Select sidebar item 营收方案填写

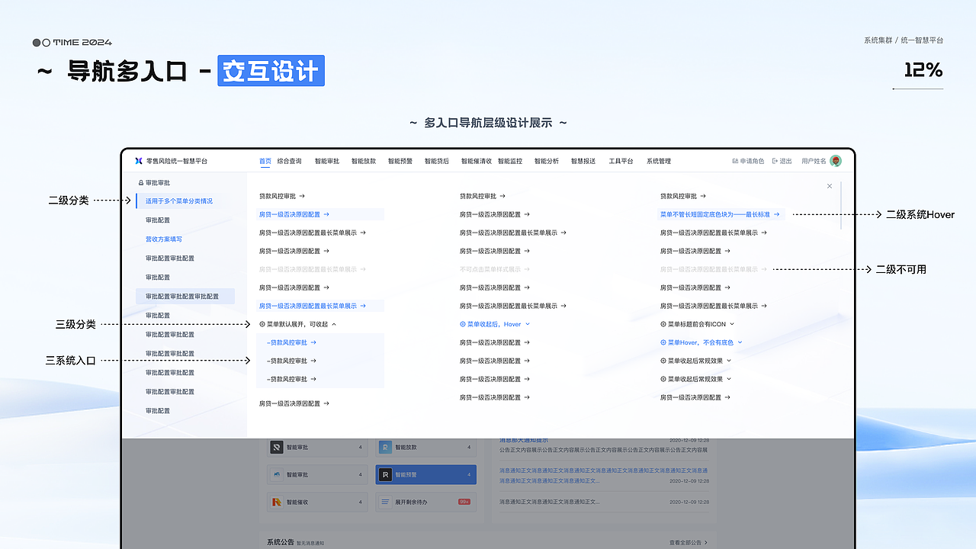(x=164, y=239)
